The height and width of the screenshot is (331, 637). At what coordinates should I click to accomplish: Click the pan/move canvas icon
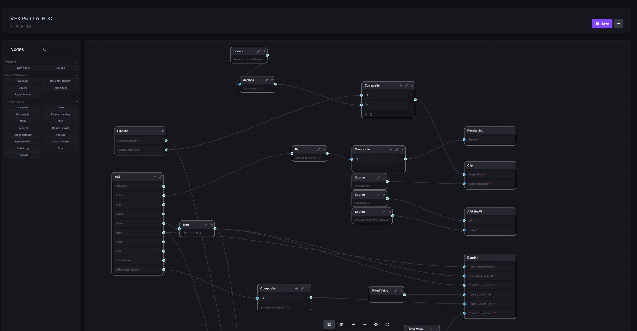pyautogui.click(x=376, y=324)
